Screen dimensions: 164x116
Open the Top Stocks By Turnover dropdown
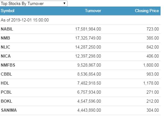pos(34,3)
